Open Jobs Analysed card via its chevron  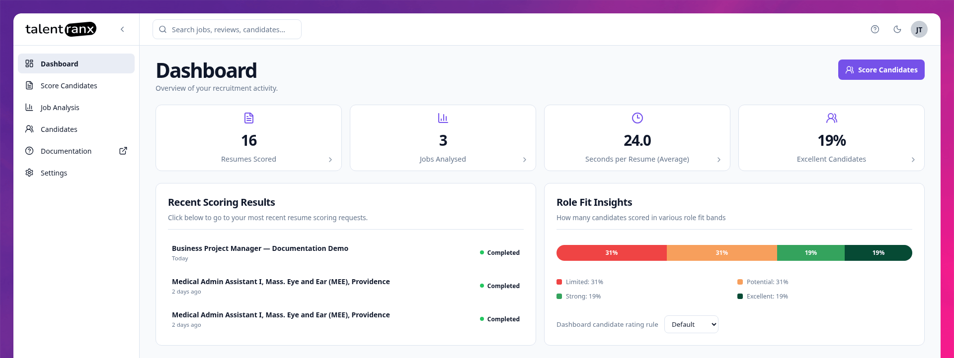tap(525, 160)
